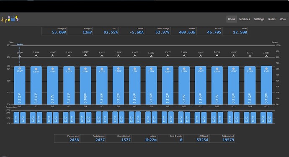
Task: Click the min-voltage circle on cell 0/7 bar
Action: [135, 69]
